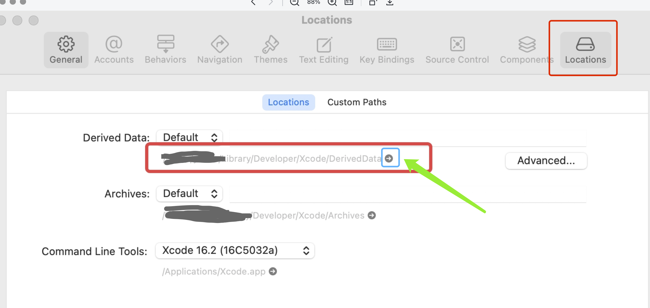Click the image viewer download icon
The image size is (650, 308).
(x=390, y=3)
